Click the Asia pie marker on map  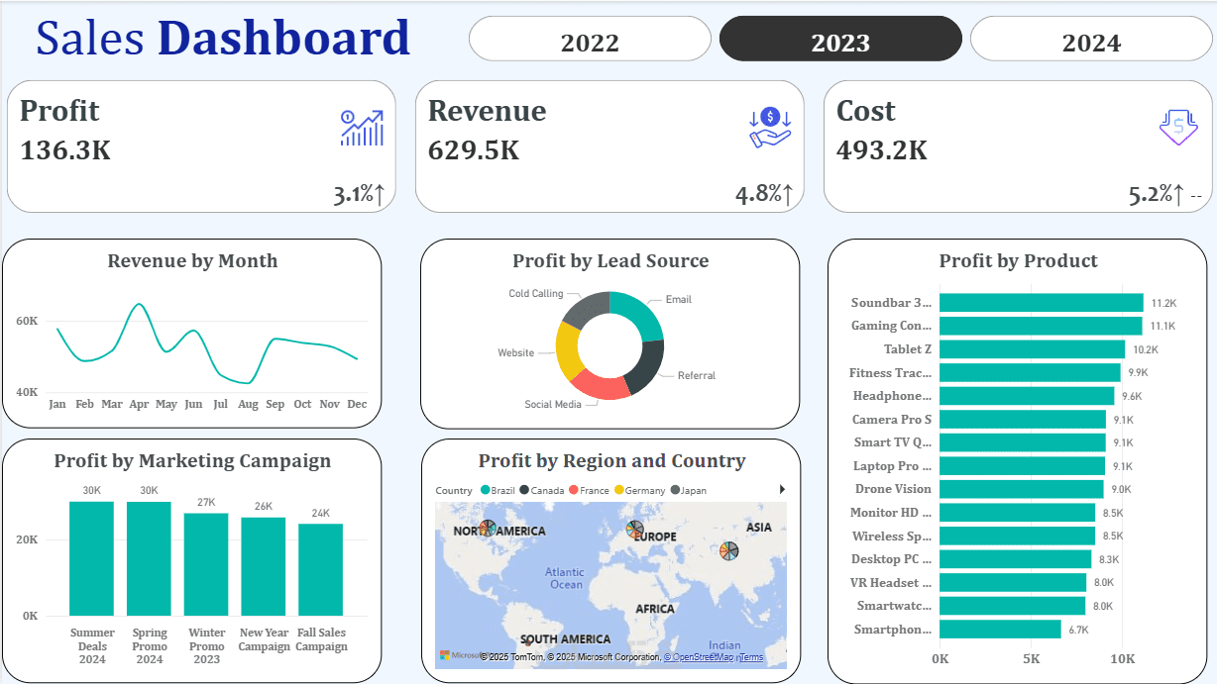[728, 549]
